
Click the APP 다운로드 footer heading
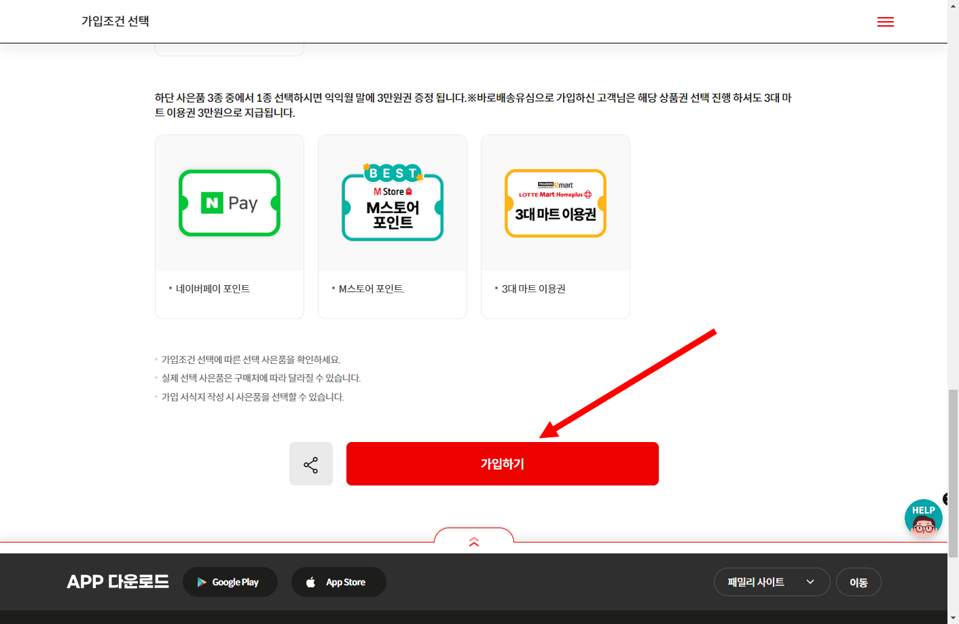(117, 582)
